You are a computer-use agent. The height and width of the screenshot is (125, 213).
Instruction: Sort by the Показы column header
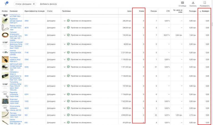153,11
